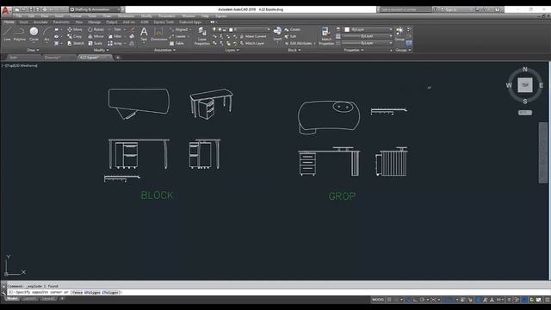Open the Express Tools ribbon tab
The width and height of the screenshot is (551, 310).
pos(164,22)
